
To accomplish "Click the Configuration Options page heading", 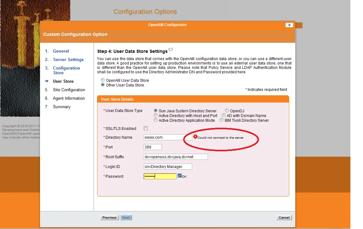I will (145, 12).
